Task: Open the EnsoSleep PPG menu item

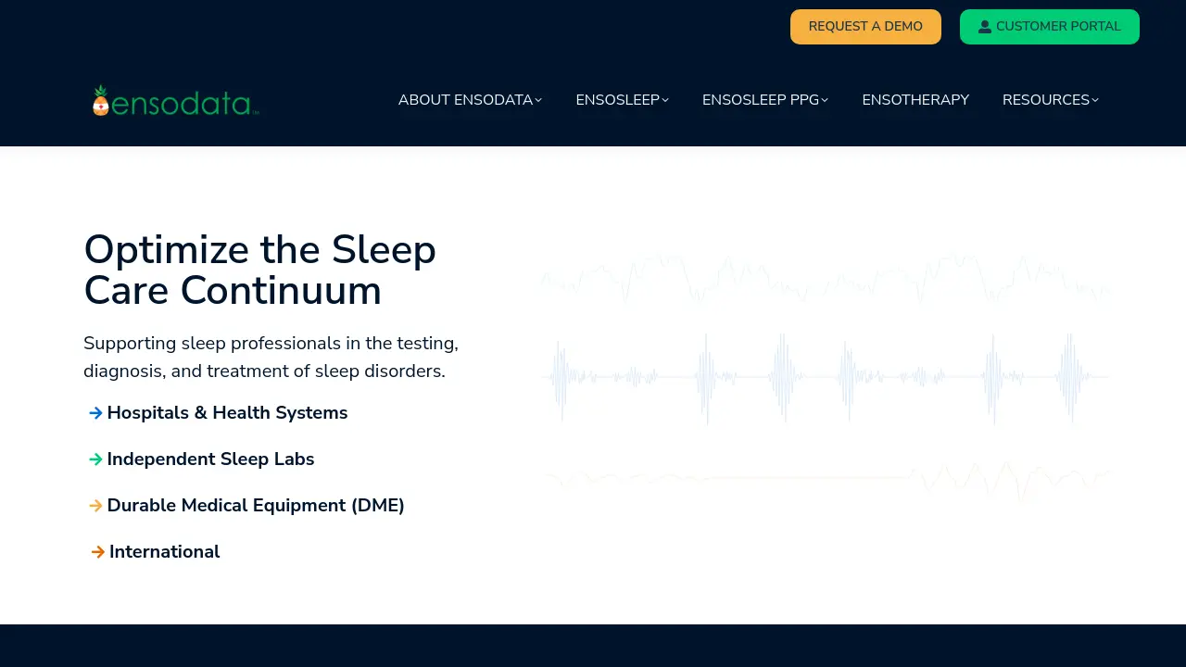Action: click(765, 100)
